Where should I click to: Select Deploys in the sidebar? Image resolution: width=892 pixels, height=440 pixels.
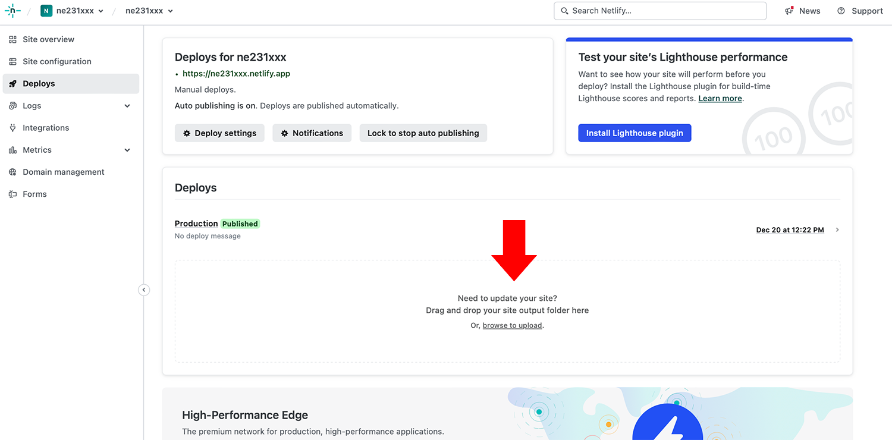coord(71,84)
